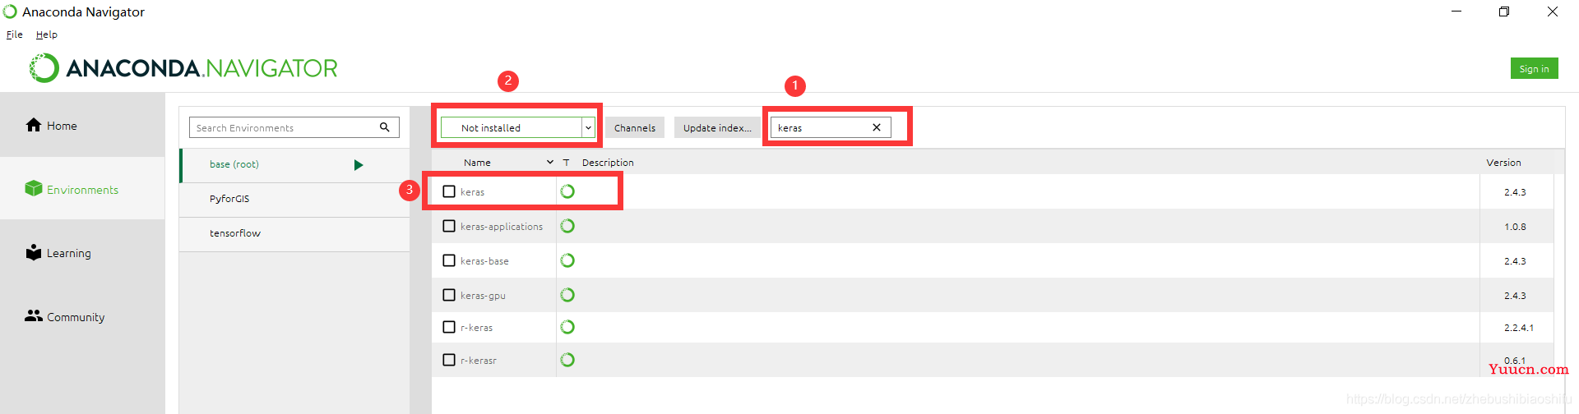Click the r-kerasr package name
The height and width of the screenshot is (414, 1579).
tap(478, 361)
